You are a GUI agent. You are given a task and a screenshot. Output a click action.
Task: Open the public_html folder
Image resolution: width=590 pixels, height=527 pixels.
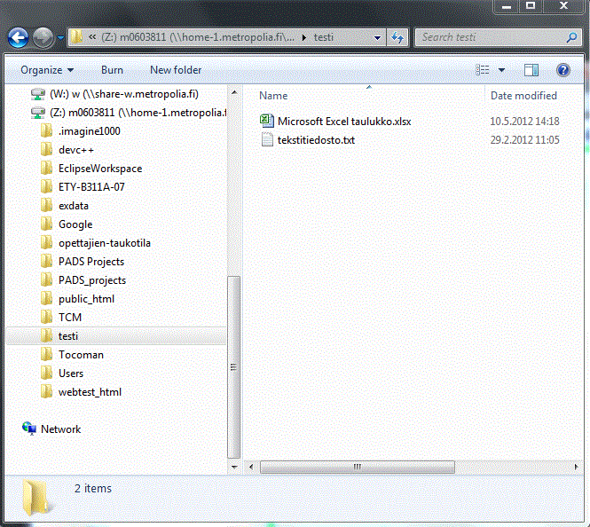86,299
